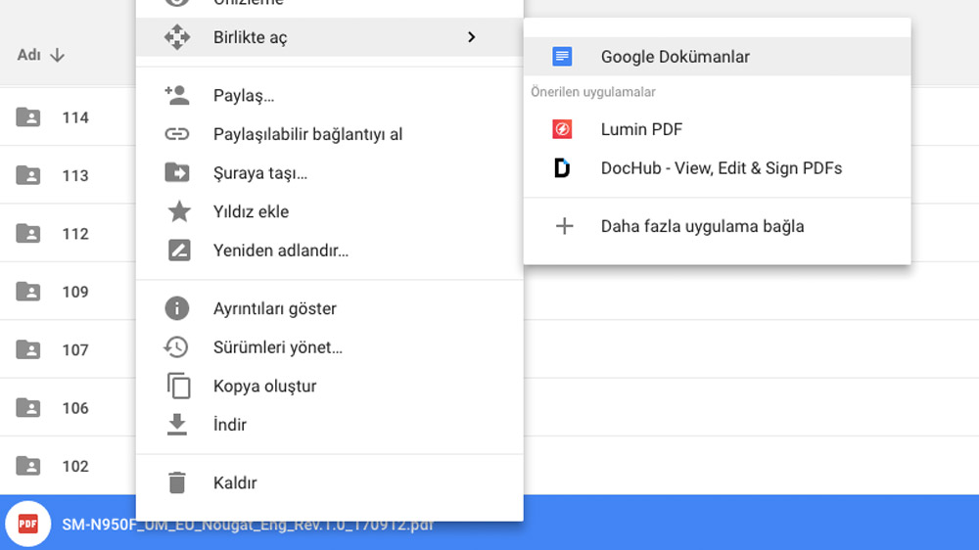Click the trash can icon
This screenshot has height=550, width=979.
pyautogui.click(x=177, y=482)
